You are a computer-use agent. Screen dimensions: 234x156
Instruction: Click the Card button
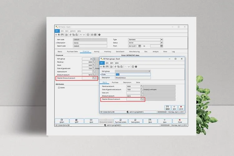tap(91, 121)
